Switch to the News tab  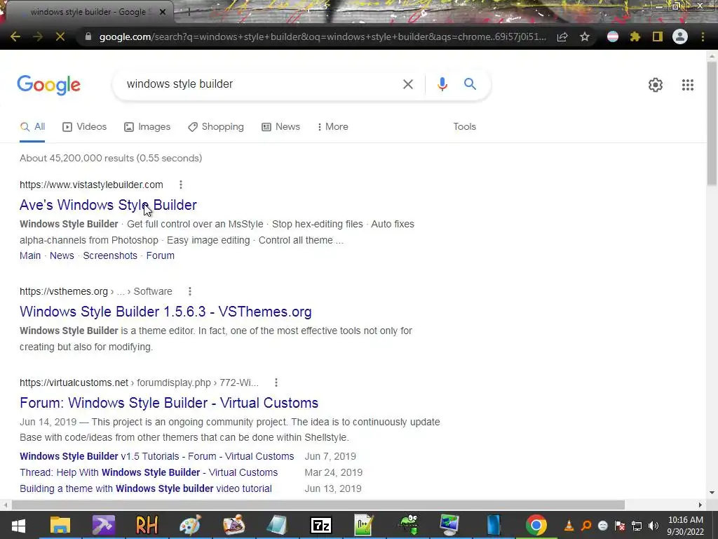click(280, 127)
